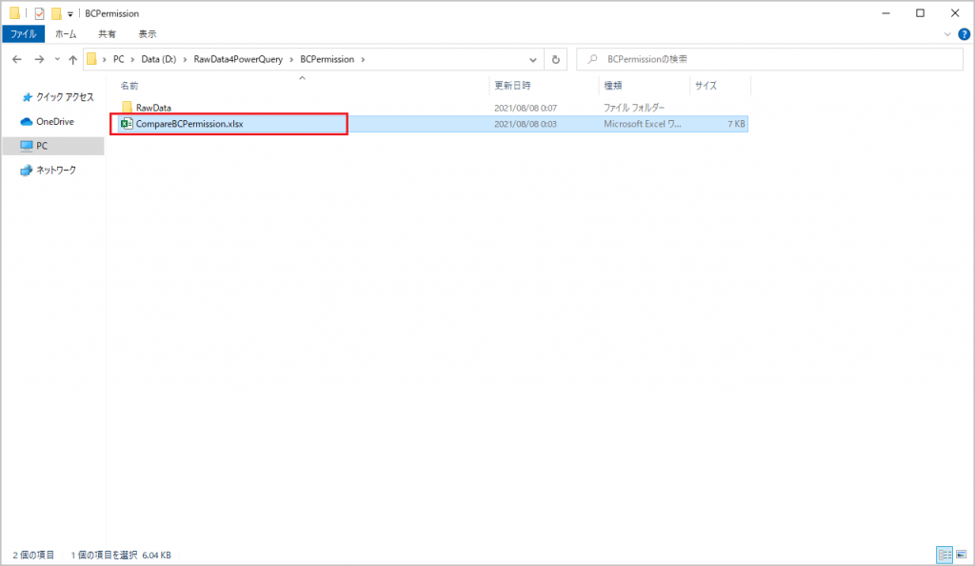The width and height of the screenshot is (975, 566).
Task: Click the Back navigation arrow
Action: pyautogui.click(x=16, y=59)
